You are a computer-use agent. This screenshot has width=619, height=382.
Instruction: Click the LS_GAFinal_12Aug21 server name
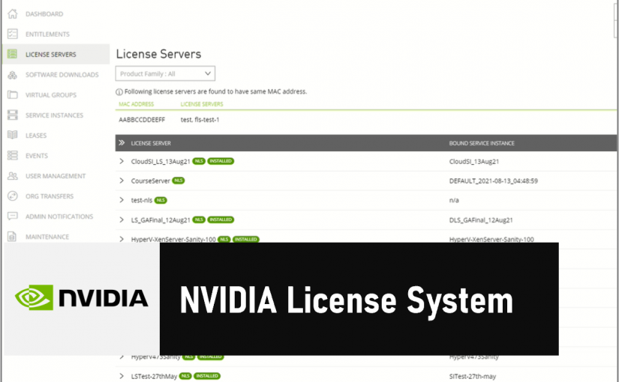(161, 220)
